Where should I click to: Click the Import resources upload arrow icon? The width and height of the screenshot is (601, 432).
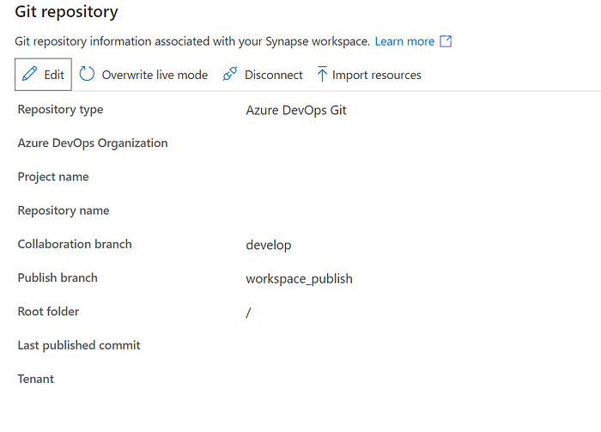point(322,74)
